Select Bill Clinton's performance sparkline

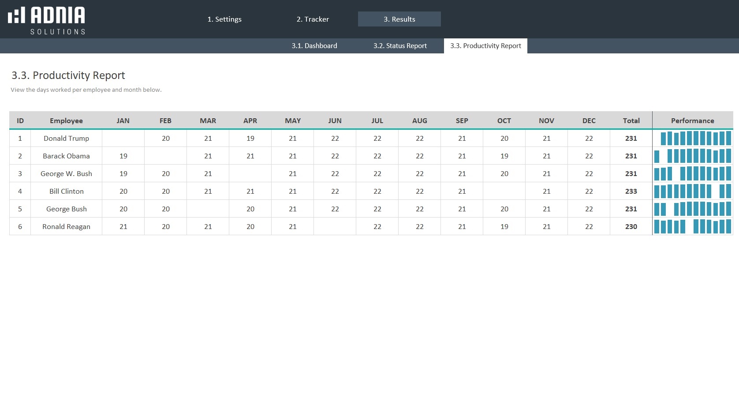click(x=692, y=191)
